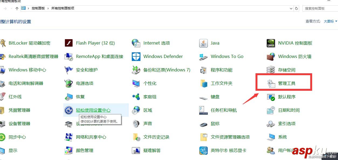Click the 同步中心 link

tap(17, 137)
